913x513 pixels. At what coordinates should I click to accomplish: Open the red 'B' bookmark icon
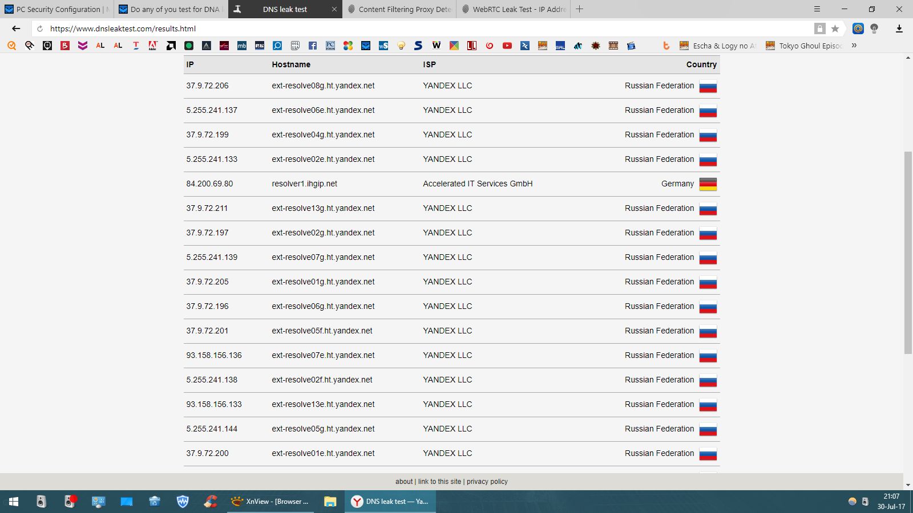point(65,46)
